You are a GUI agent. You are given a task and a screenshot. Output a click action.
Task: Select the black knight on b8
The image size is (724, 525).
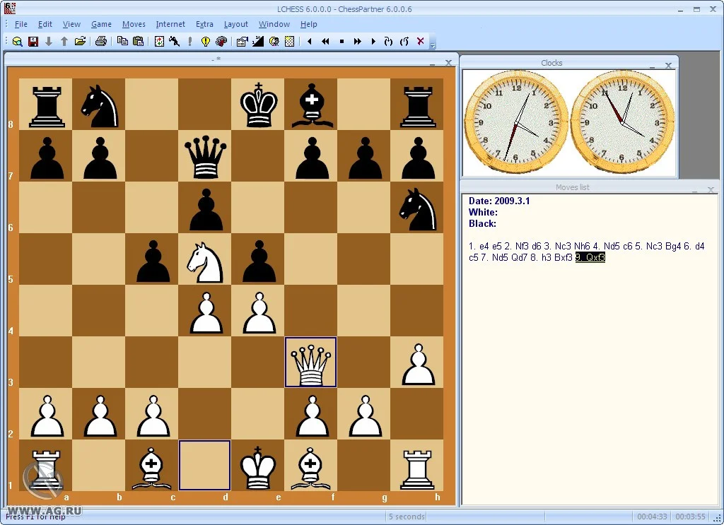[99, 105]
